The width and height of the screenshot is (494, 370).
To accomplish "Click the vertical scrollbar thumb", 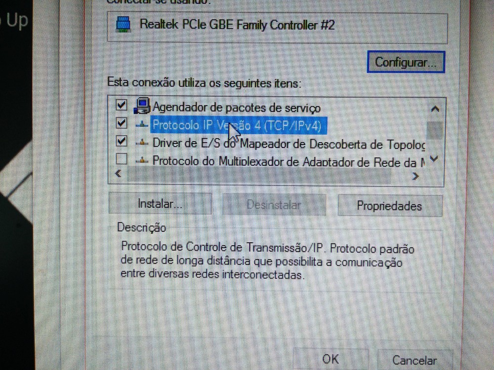I will (434, 130).
